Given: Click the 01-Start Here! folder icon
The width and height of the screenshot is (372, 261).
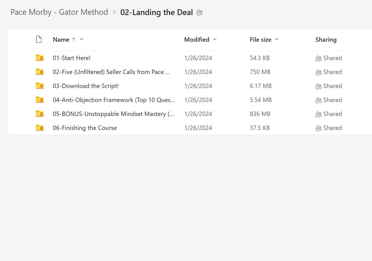Looking at the screenshot, I should pos(40,58).
